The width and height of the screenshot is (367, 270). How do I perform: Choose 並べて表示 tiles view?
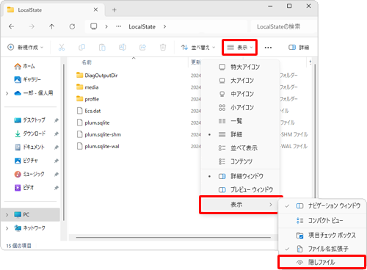coord(240,147)
